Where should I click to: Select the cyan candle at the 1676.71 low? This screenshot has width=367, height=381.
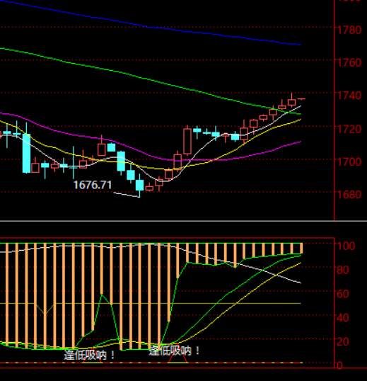[x=139, y=186]
